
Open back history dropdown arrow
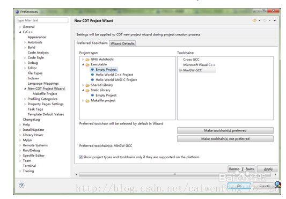click(259, 20)
